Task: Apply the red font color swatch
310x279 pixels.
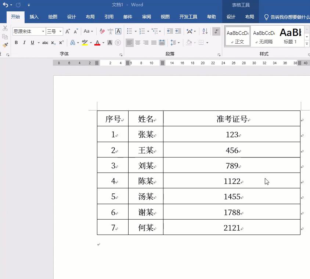Action: click(97, 43)
